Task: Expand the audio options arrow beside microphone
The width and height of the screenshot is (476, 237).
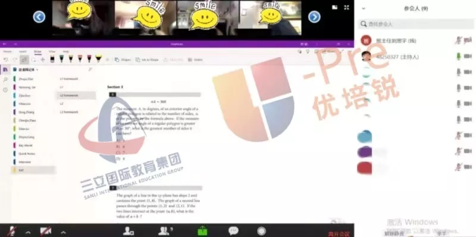Action: [x=28, y=233]
